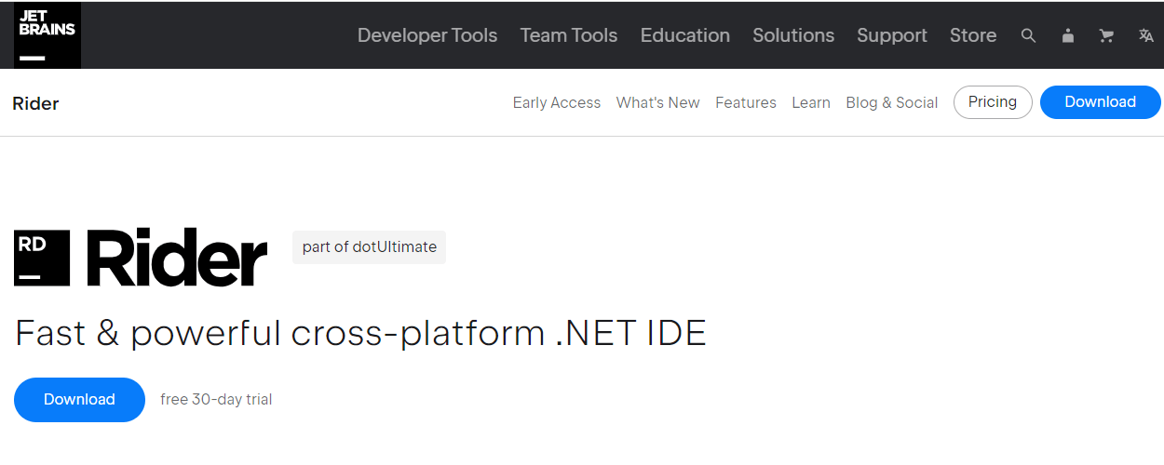Image resolution: width=1164 pixels, height=465 pixels.
Task: Click the JetBrains logo
Action: pos(47,34)
